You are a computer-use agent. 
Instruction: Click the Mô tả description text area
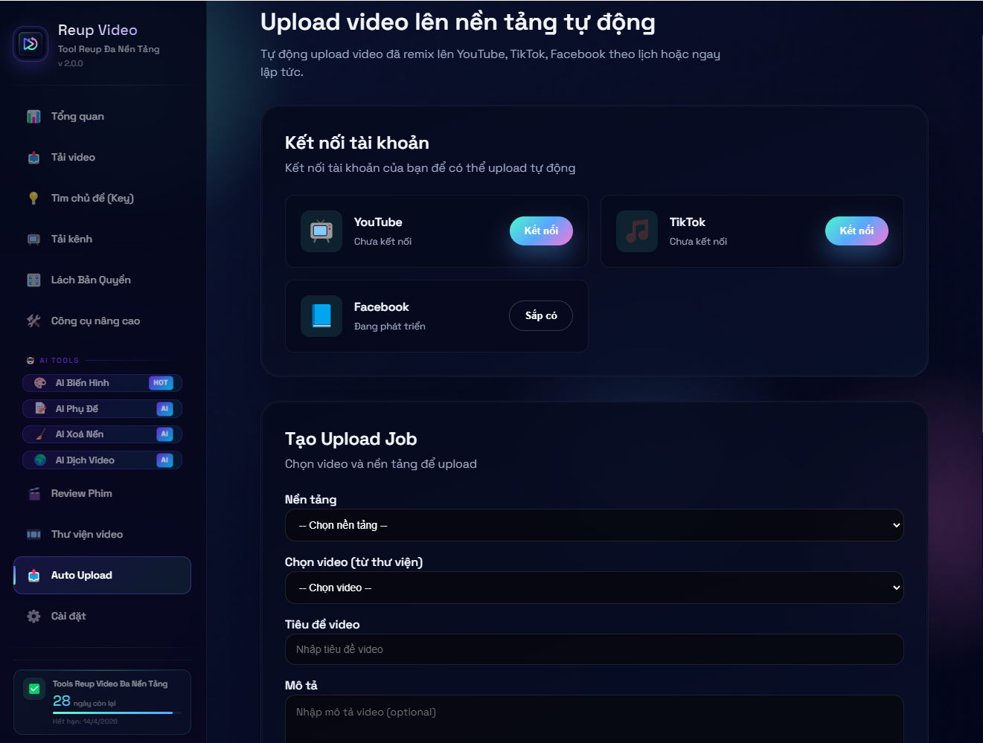click(x=594, y=718)
